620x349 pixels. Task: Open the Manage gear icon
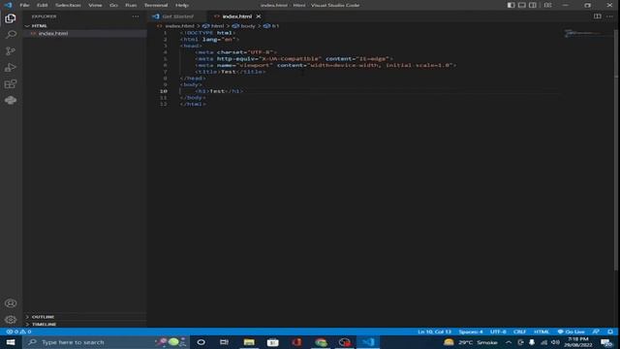coord(11,319)
